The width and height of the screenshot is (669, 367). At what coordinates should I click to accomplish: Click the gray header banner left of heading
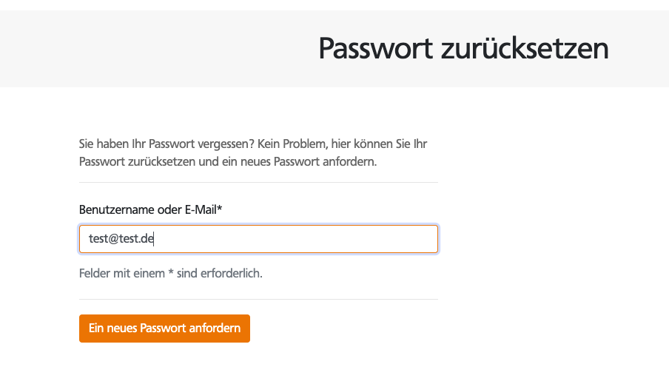pyautogui.click(x=148, y=49)
